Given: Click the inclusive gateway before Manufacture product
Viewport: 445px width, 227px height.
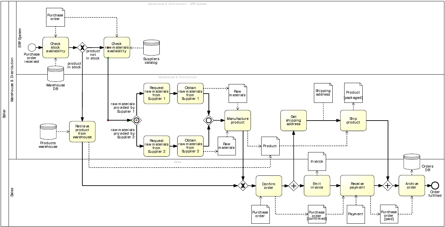Looking at the screenshot, I should pos(209,120).
